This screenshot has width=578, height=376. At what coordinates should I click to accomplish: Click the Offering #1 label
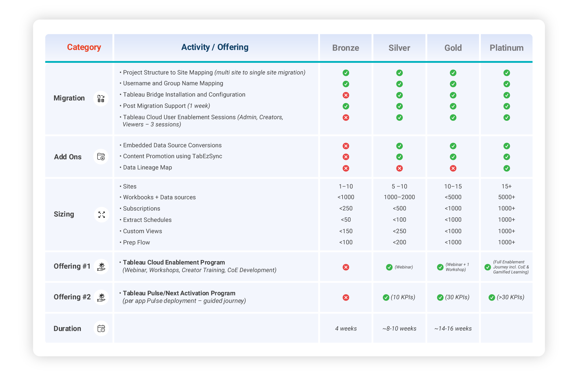(x=72, y=266)
